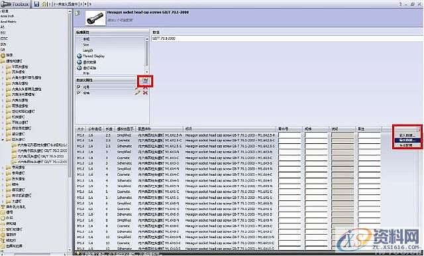Click the color cell of row M1.6X2.5-S
The height and width of the screenshot is (256, 424).
pos(343,146)
